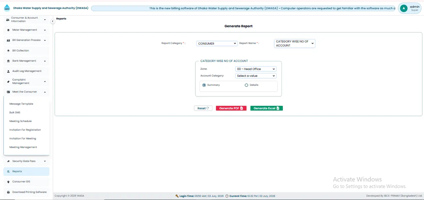424x200 pixels.
Task: Click the Complaint Management icon
Action: click(8, 82)
